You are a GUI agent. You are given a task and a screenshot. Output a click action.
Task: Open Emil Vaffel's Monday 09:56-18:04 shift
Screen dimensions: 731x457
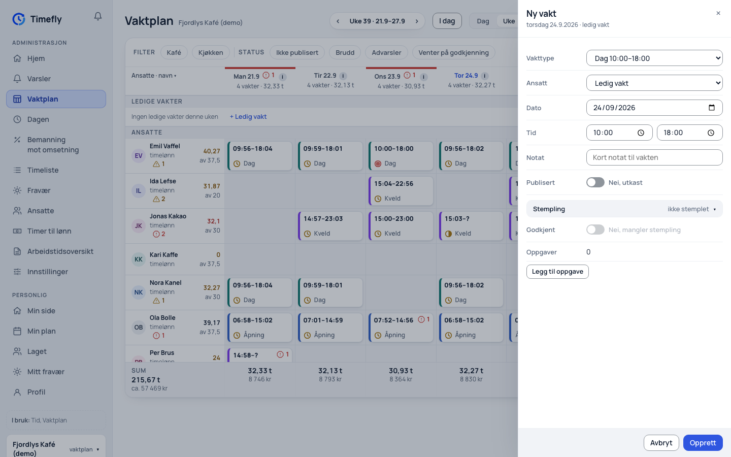[x=260, y=156]
